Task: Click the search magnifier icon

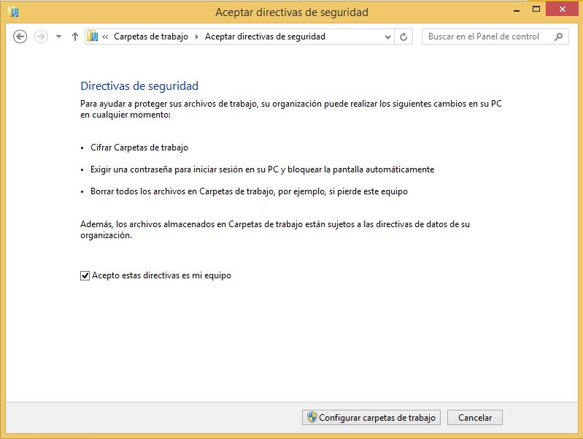Action: pos(559,37)
